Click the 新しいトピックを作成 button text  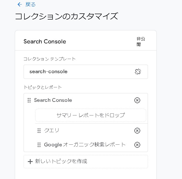61,161
